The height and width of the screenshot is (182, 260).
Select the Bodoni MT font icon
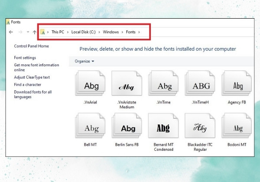click(x=237, y=126)
